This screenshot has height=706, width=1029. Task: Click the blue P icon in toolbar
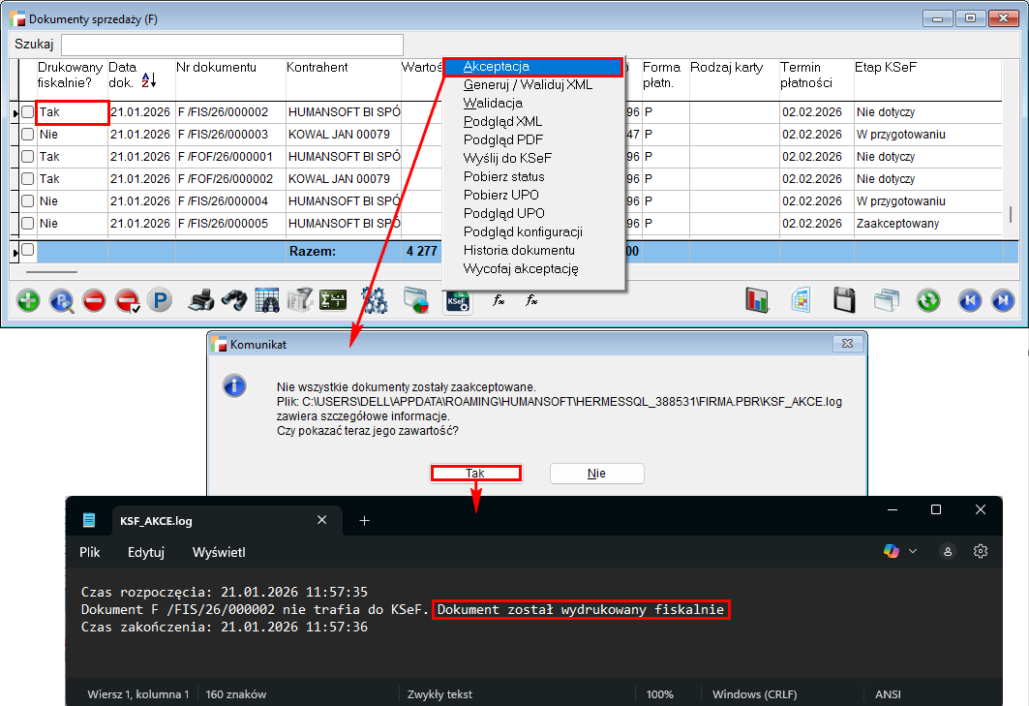coord(159,300)
